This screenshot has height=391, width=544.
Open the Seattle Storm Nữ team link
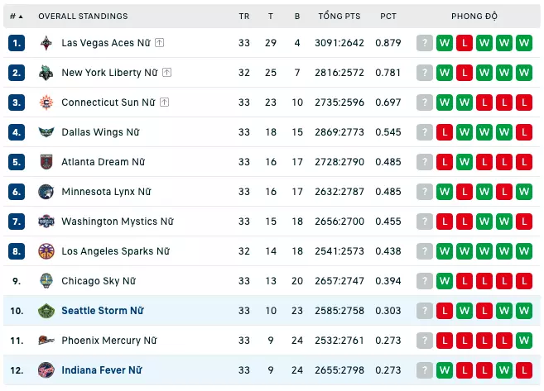point(103,311)
